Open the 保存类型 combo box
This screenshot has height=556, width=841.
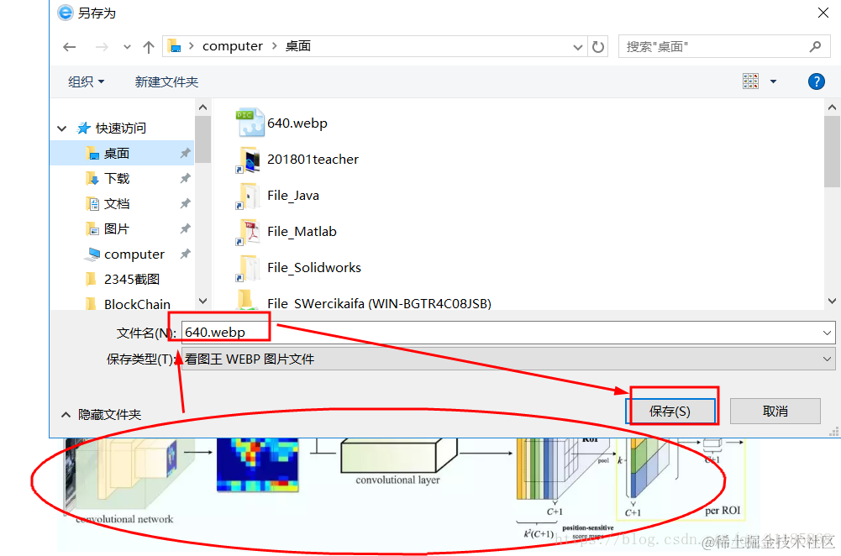point(508,359)
